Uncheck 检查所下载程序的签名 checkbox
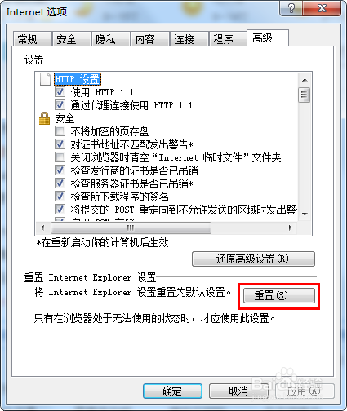 (60, 197)
